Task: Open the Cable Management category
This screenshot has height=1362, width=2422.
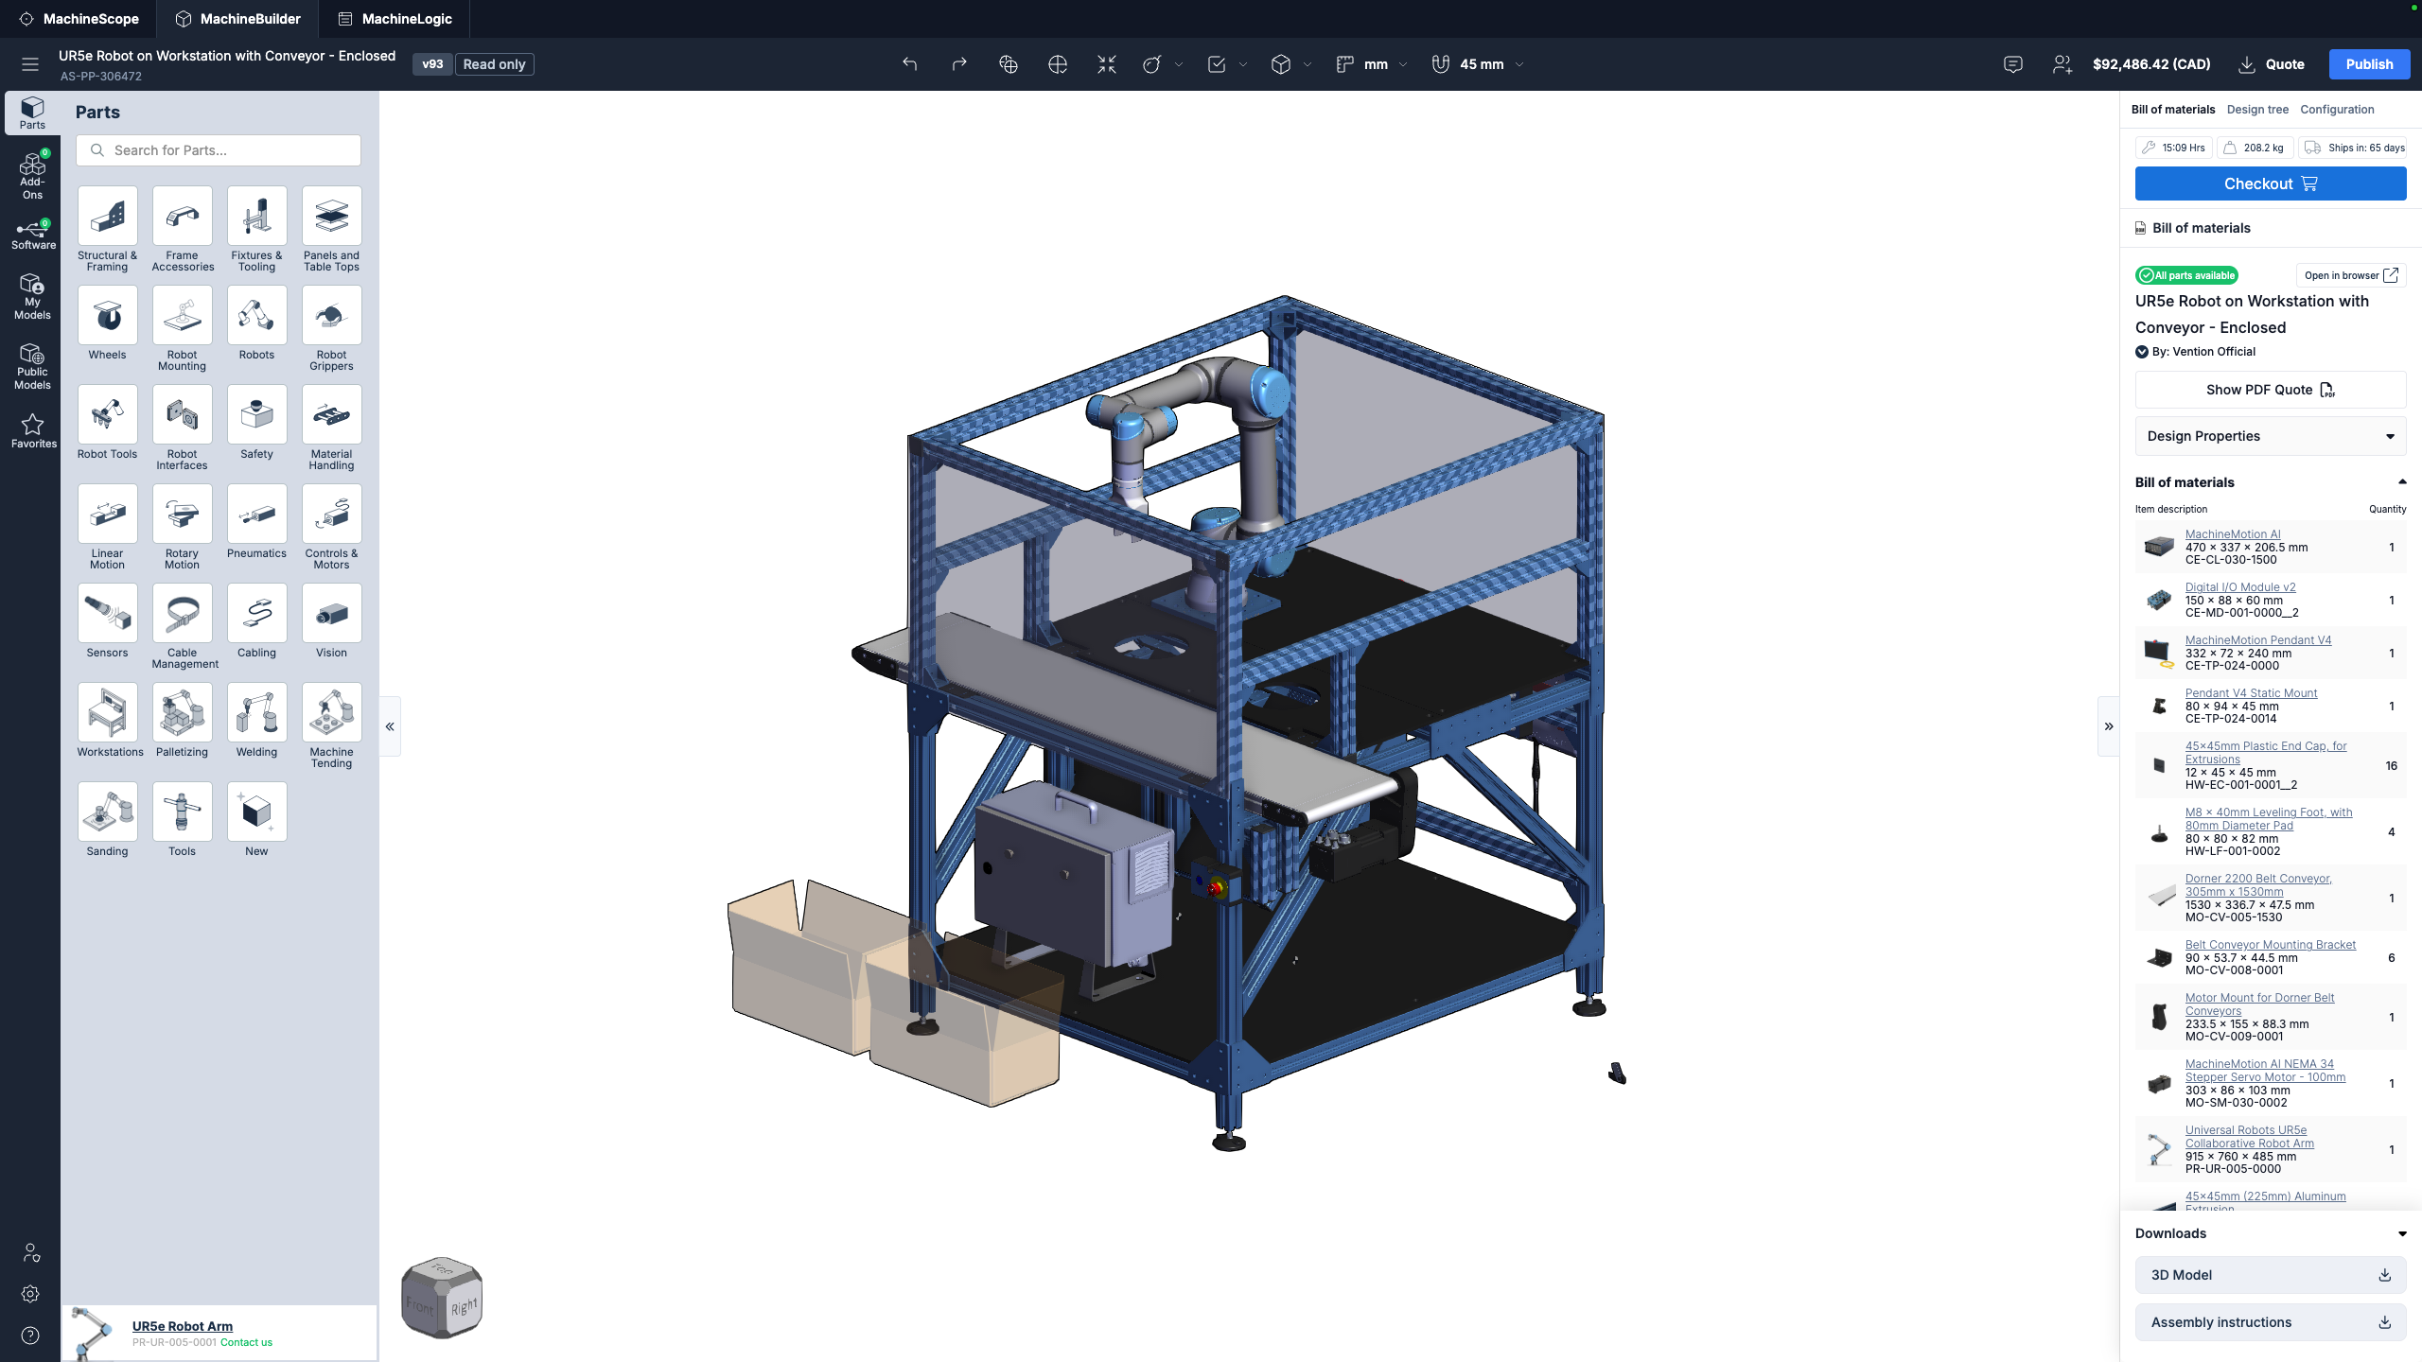Action: pos(182,627)
